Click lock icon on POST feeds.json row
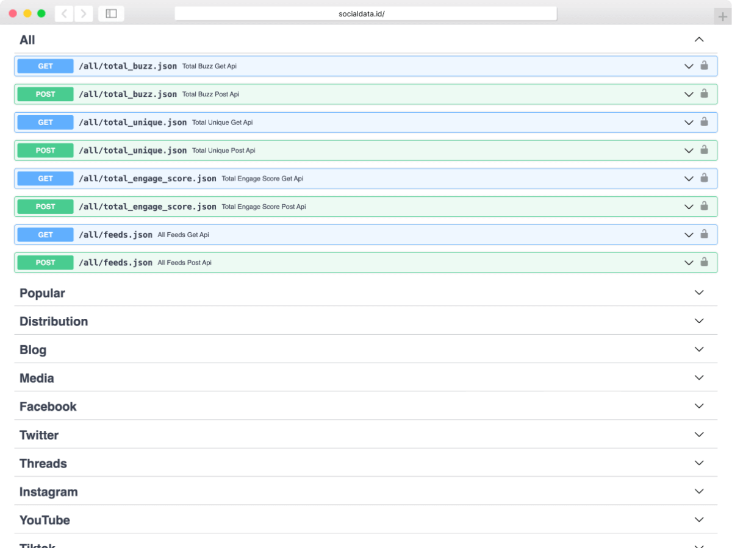Screen dimensions: 732x548 click(704, 262)
